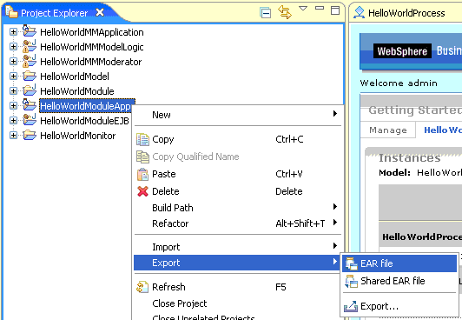
Task: Toggle Link with Editor arrows icon
Action: [x=285, y=12]
